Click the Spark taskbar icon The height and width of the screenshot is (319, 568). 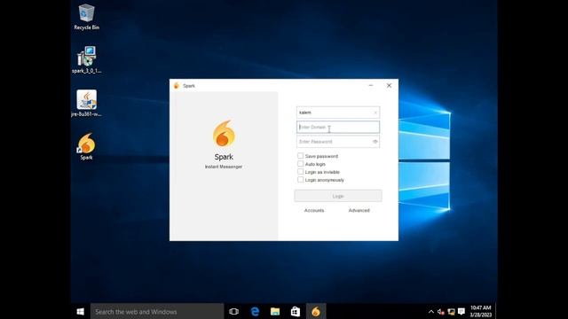[316, 311]
